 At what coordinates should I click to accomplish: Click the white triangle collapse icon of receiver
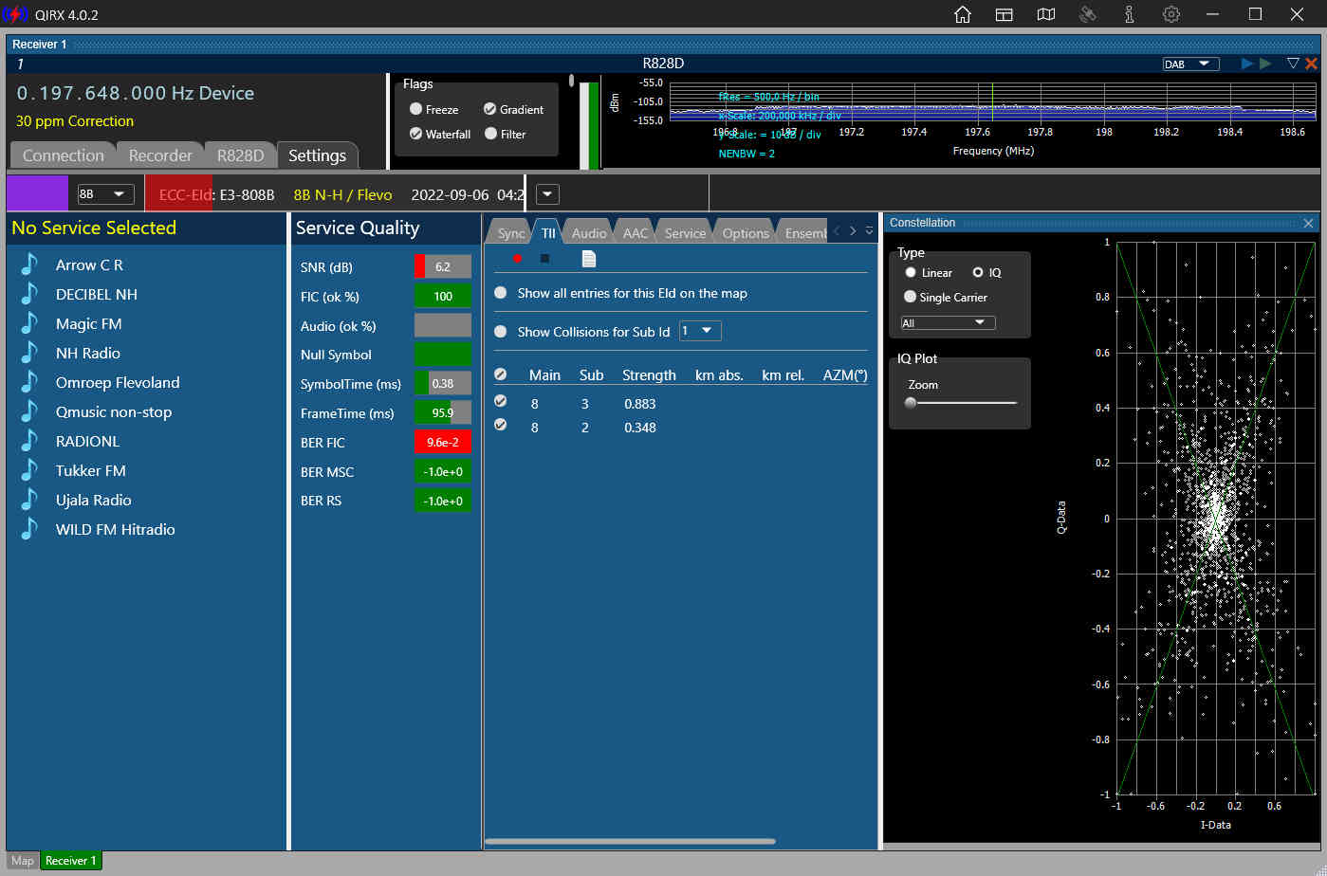[x=1292, y=64]
